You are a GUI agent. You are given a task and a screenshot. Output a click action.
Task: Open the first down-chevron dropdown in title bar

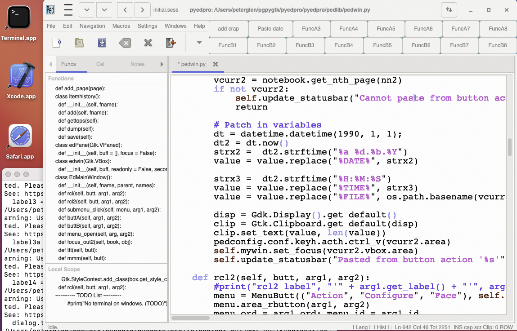[x=87, y=9]
